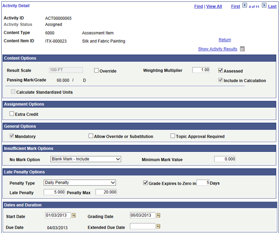Open the Show Activity Results link
Viewport: 280px width, 233px height.
[218, 49]
